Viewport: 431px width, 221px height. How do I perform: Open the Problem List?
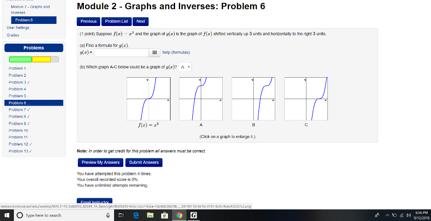point(117,21)
